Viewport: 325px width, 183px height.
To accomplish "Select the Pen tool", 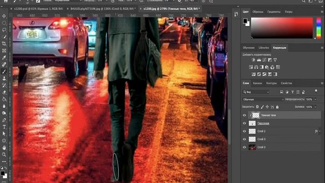I will point(4,120).
